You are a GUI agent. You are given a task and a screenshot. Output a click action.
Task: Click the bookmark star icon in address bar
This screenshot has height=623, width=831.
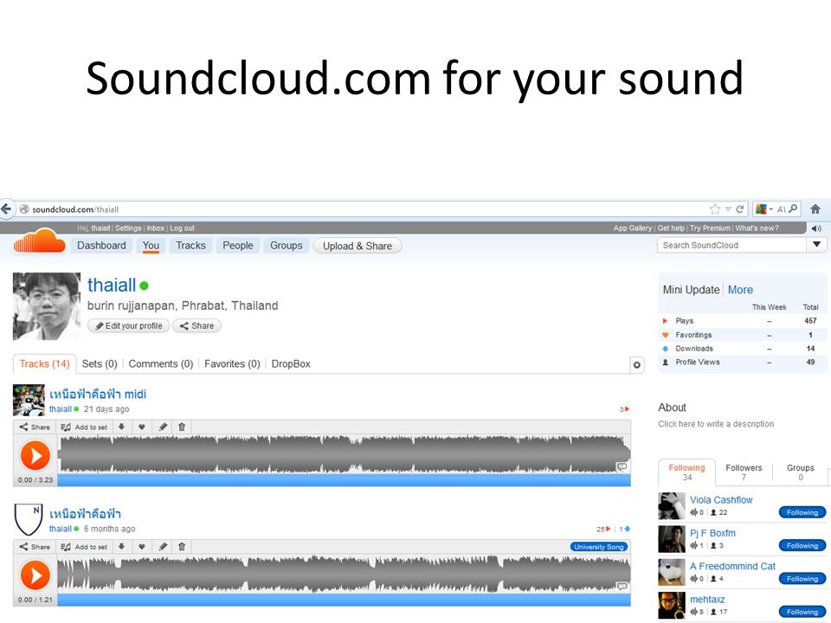point(715,209)
